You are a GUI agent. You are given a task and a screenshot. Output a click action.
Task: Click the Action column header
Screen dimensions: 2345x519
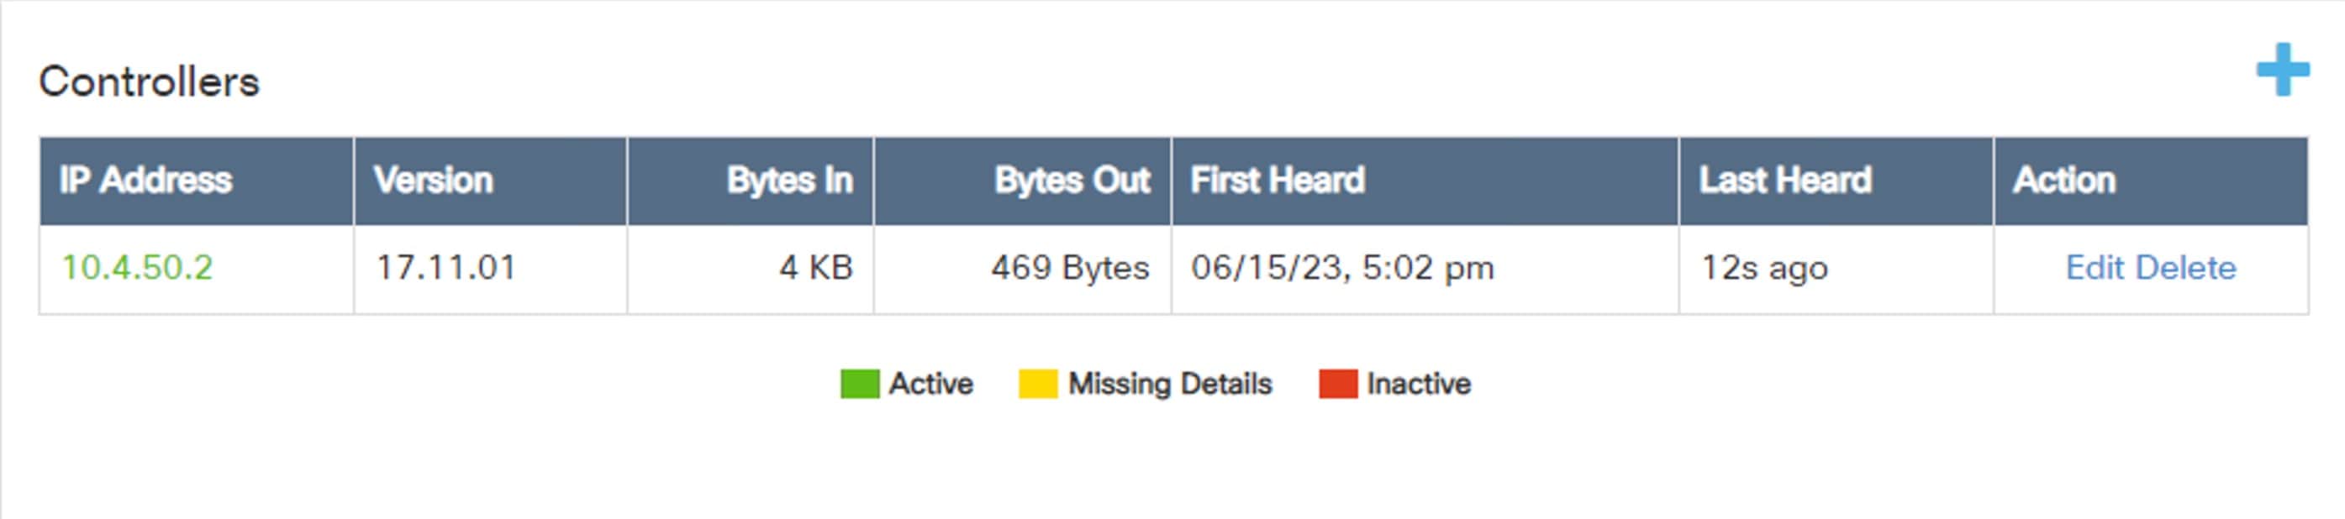2063,180
